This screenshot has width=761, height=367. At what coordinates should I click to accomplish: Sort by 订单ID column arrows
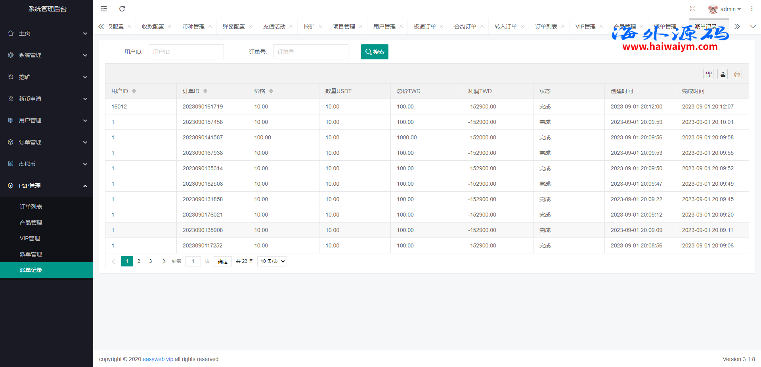(205, 91)
